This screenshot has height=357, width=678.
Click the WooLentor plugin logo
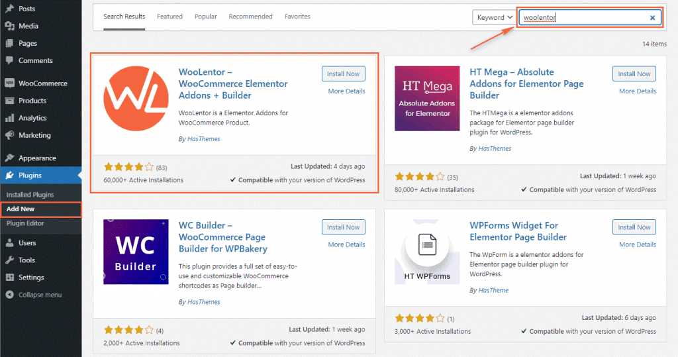pyautogui.click(x=136, y=99)
